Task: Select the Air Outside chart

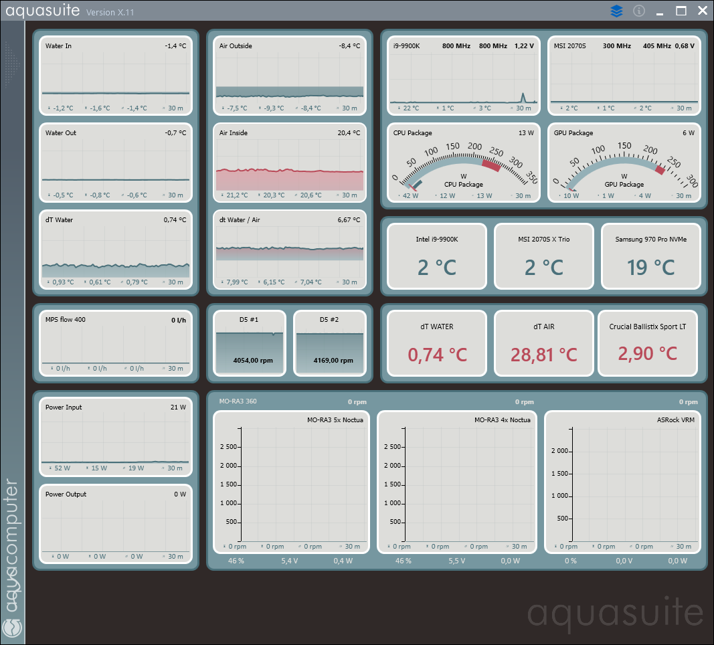Action: (290, 76)
